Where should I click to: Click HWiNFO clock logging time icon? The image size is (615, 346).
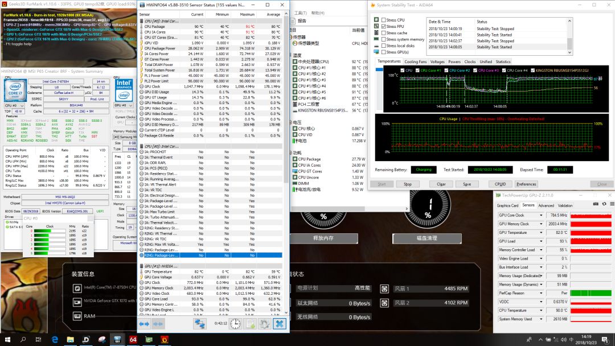coord(235,323)
